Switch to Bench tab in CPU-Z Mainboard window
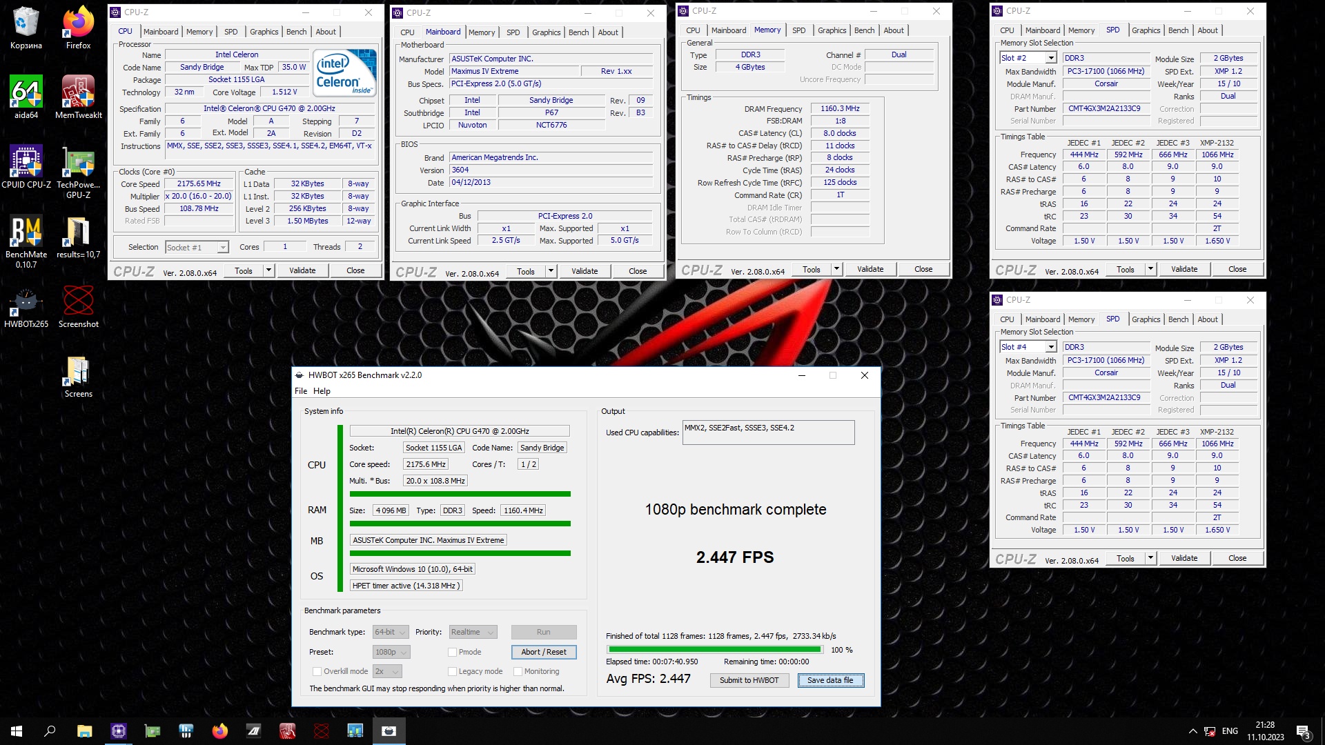 click(578, 32)
